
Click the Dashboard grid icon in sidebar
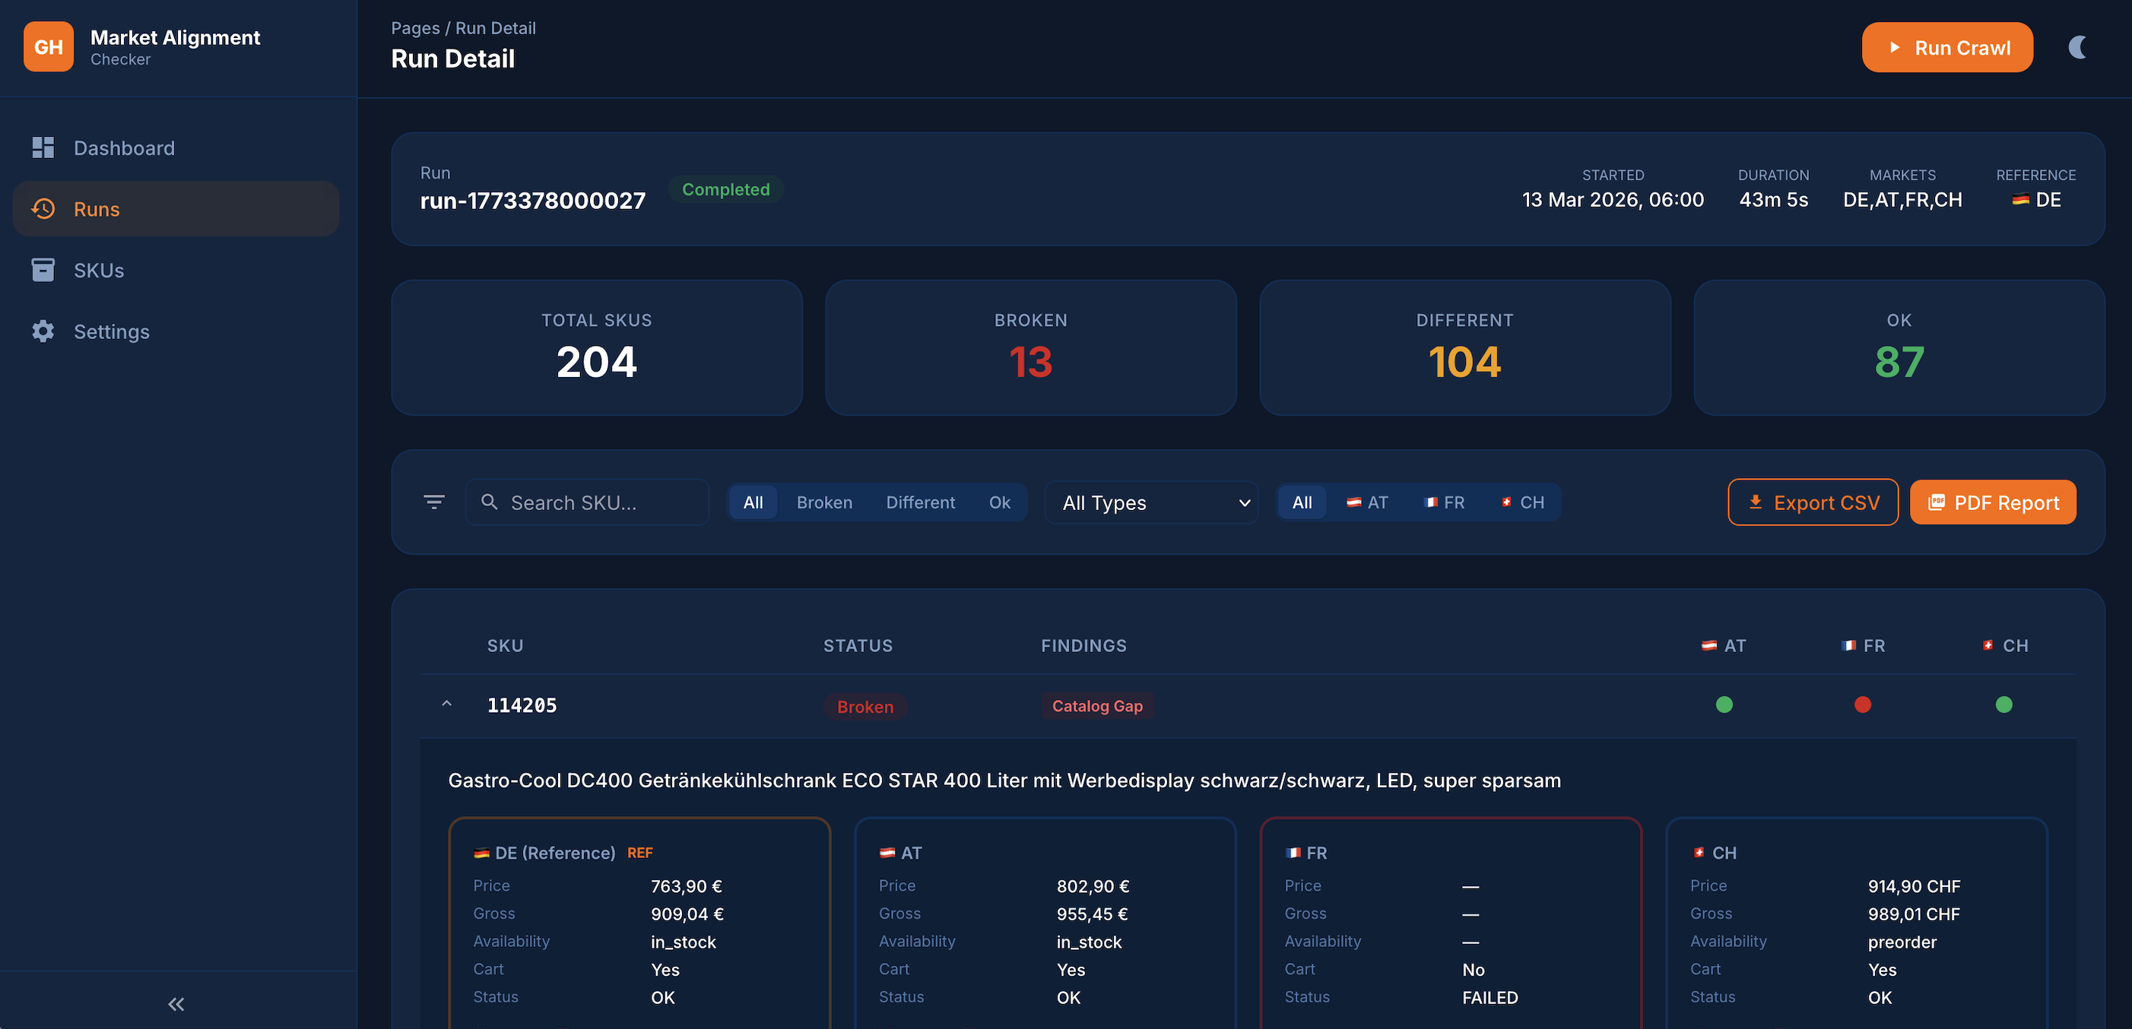point(43,147)
